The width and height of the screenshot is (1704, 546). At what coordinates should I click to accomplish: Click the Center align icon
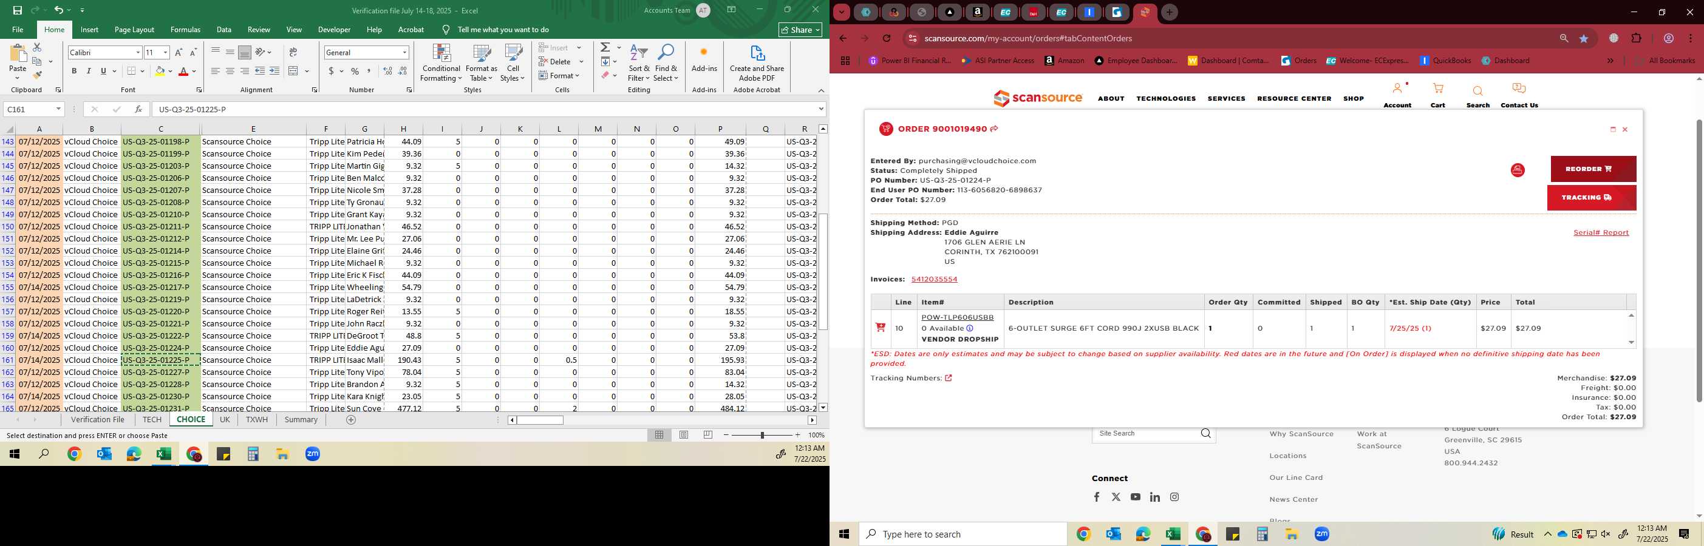(230, 71)
